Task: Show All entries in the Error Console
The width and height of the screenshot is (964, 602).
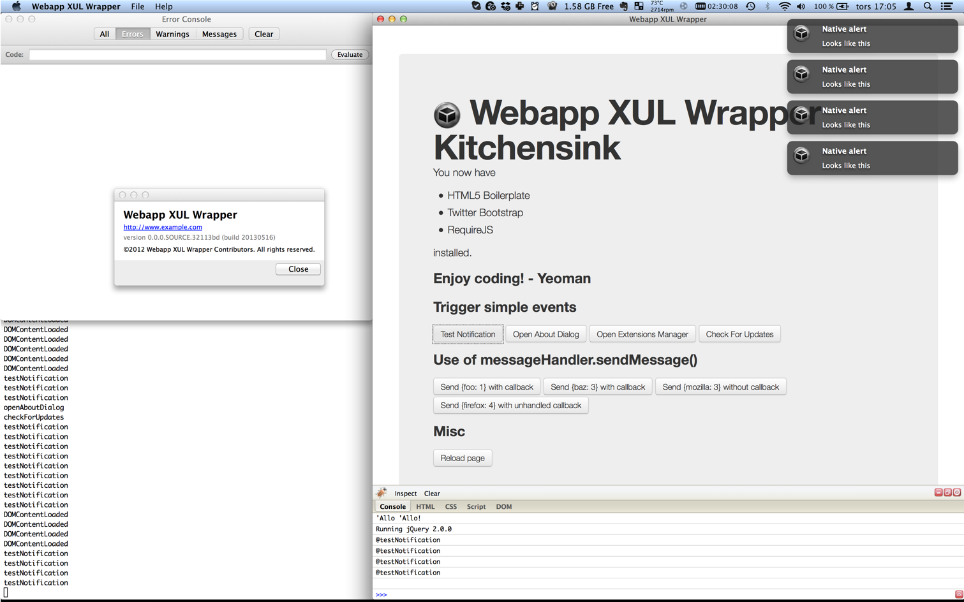Action: [105, 34]
